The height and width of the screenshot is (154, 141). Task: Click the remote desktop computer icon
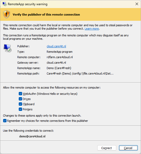pos(8,48)
